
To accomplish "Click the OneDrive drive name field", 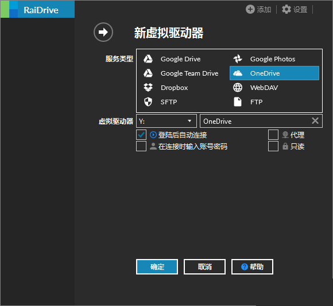I will pyautogui.click(x=261, y=121).
